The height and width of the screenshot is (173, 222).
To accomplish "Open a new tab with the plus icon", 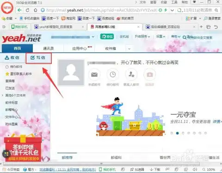I will pyautogui.click(x=201, y=27).
